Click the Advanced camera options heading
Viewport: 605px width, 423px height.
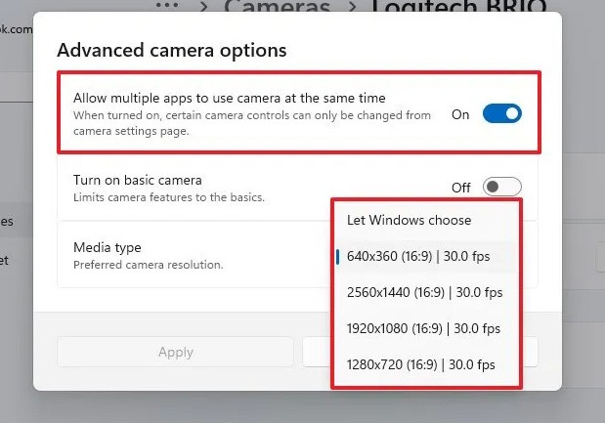pyautogui.click(x=172, y=50)
